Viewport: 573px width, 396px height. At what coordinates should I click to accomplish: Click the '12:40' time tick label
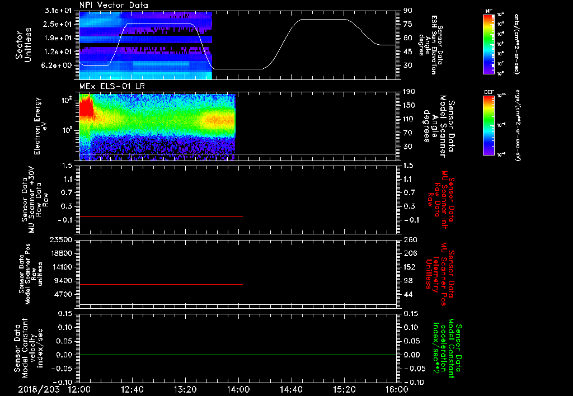[x=132, y=389]
